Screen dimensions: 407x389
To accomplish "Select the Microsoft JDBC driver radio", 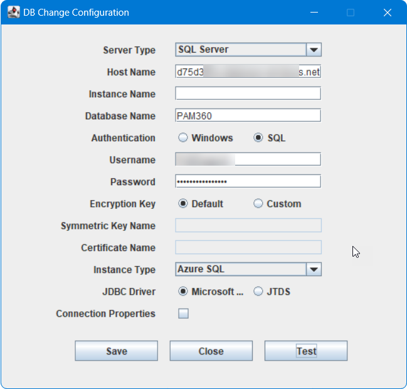I will pyautogui.click(x=183, y=291).
